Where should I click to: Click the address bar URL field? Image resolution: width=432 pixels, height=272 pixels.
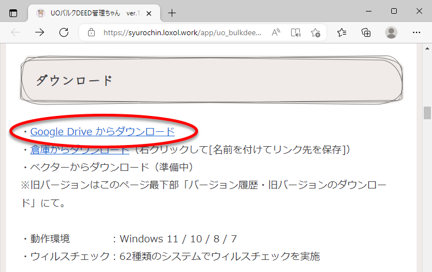(x=182, y=32)
